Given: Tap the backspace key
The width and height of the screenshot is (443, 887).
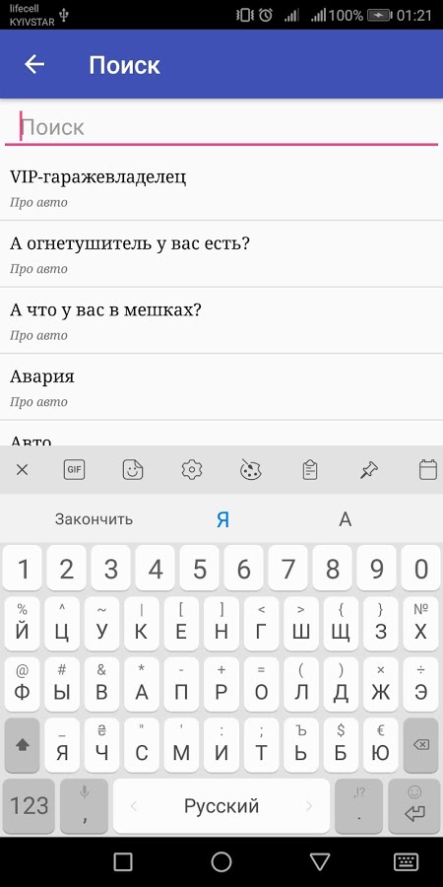Looking at the screenshot, I should pos(421,746).
